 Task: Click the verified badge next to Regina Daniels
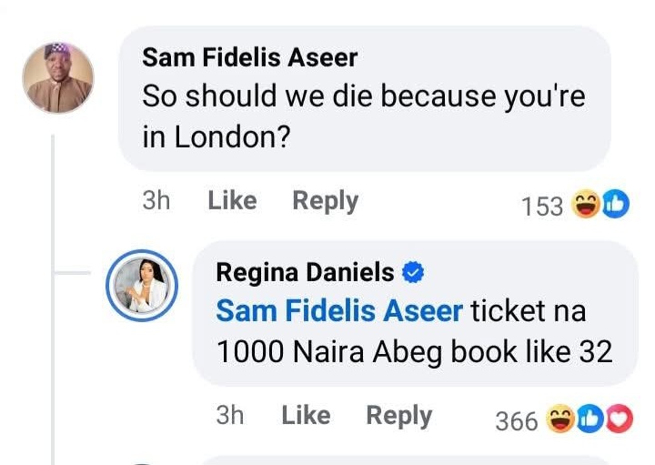tap(413, 272)
